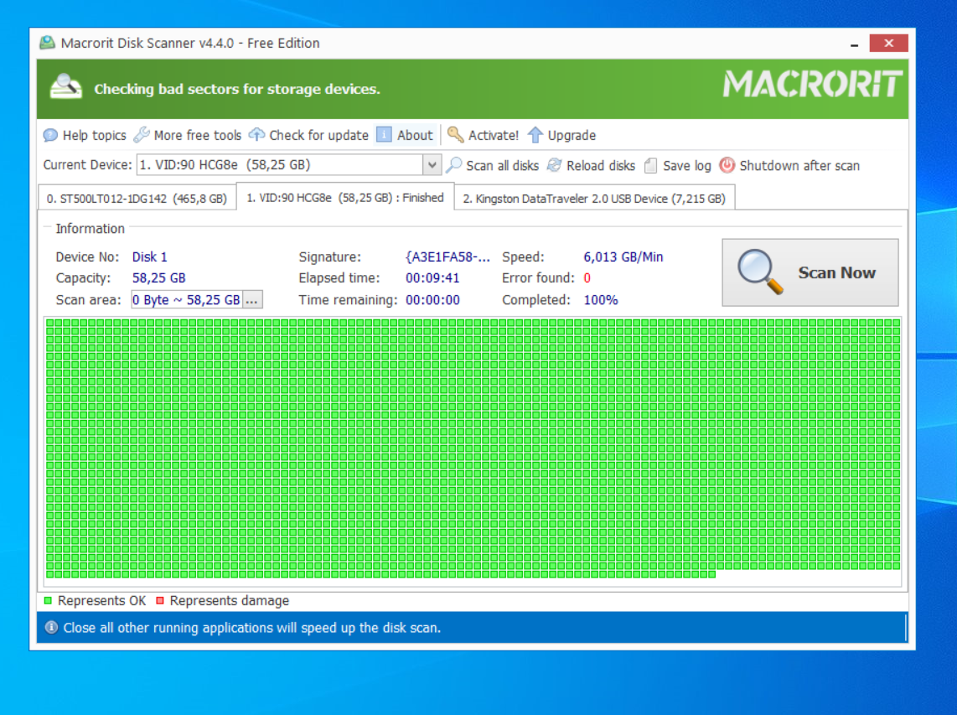Click the MACRORIT logo in banner
Screen dimensions: 957x715
812,85
